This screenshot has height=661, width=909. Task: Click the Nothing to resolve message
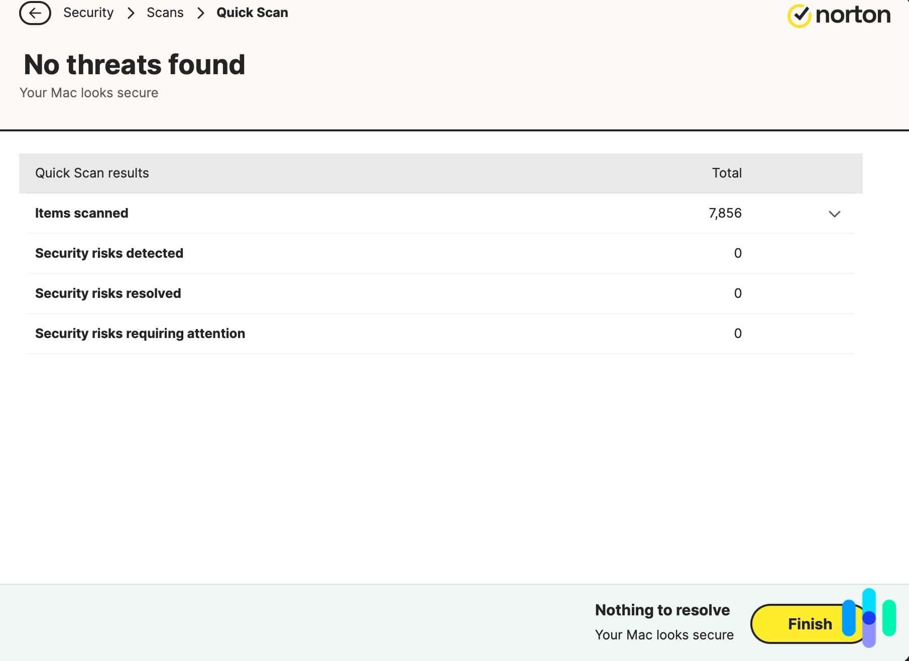click(662, 610)
